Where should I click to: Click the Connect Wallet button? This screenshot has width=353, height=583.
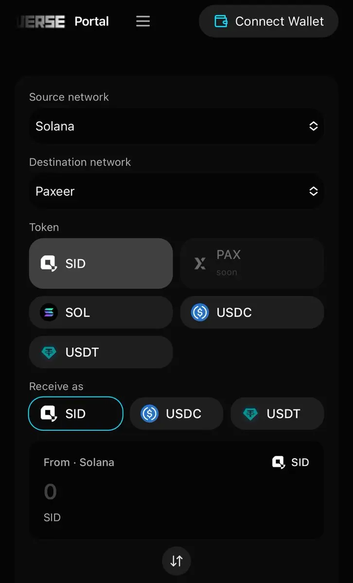[x=268, y=21]
